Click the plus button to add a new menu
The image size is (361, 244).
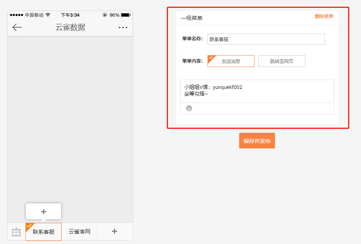coord(115,232)
